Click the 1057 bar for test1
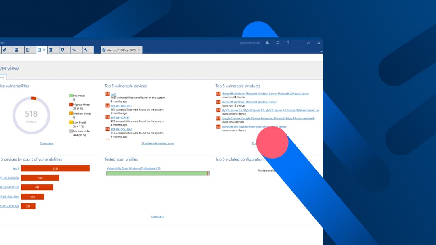436x245 pixels. 55,168
